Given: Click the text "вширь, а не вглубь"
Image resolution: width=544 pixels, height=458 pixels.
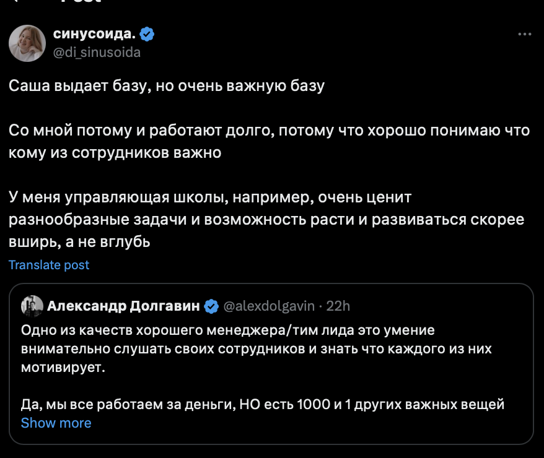Looking at the screenshot, I should (80, 242).
